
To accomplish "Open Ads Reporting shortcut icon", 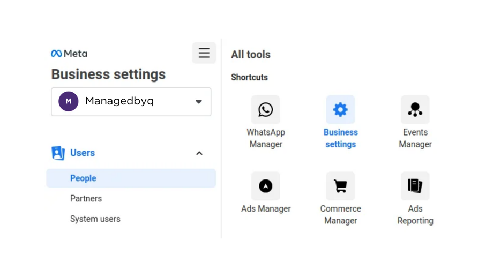I will tap(415, 186).
